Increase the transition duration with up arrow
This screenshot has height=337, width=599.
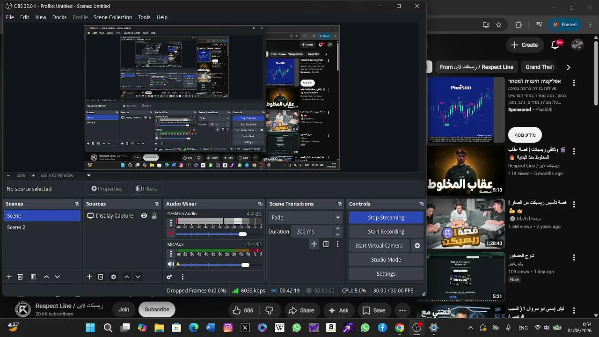(x=337, y=229)
